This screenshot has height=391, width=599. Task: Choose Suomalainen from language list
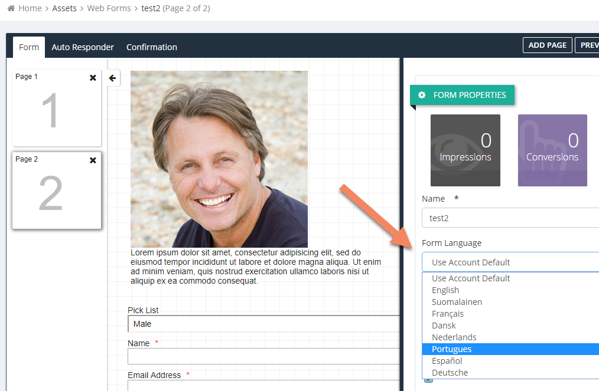click(x=510, y=302)
